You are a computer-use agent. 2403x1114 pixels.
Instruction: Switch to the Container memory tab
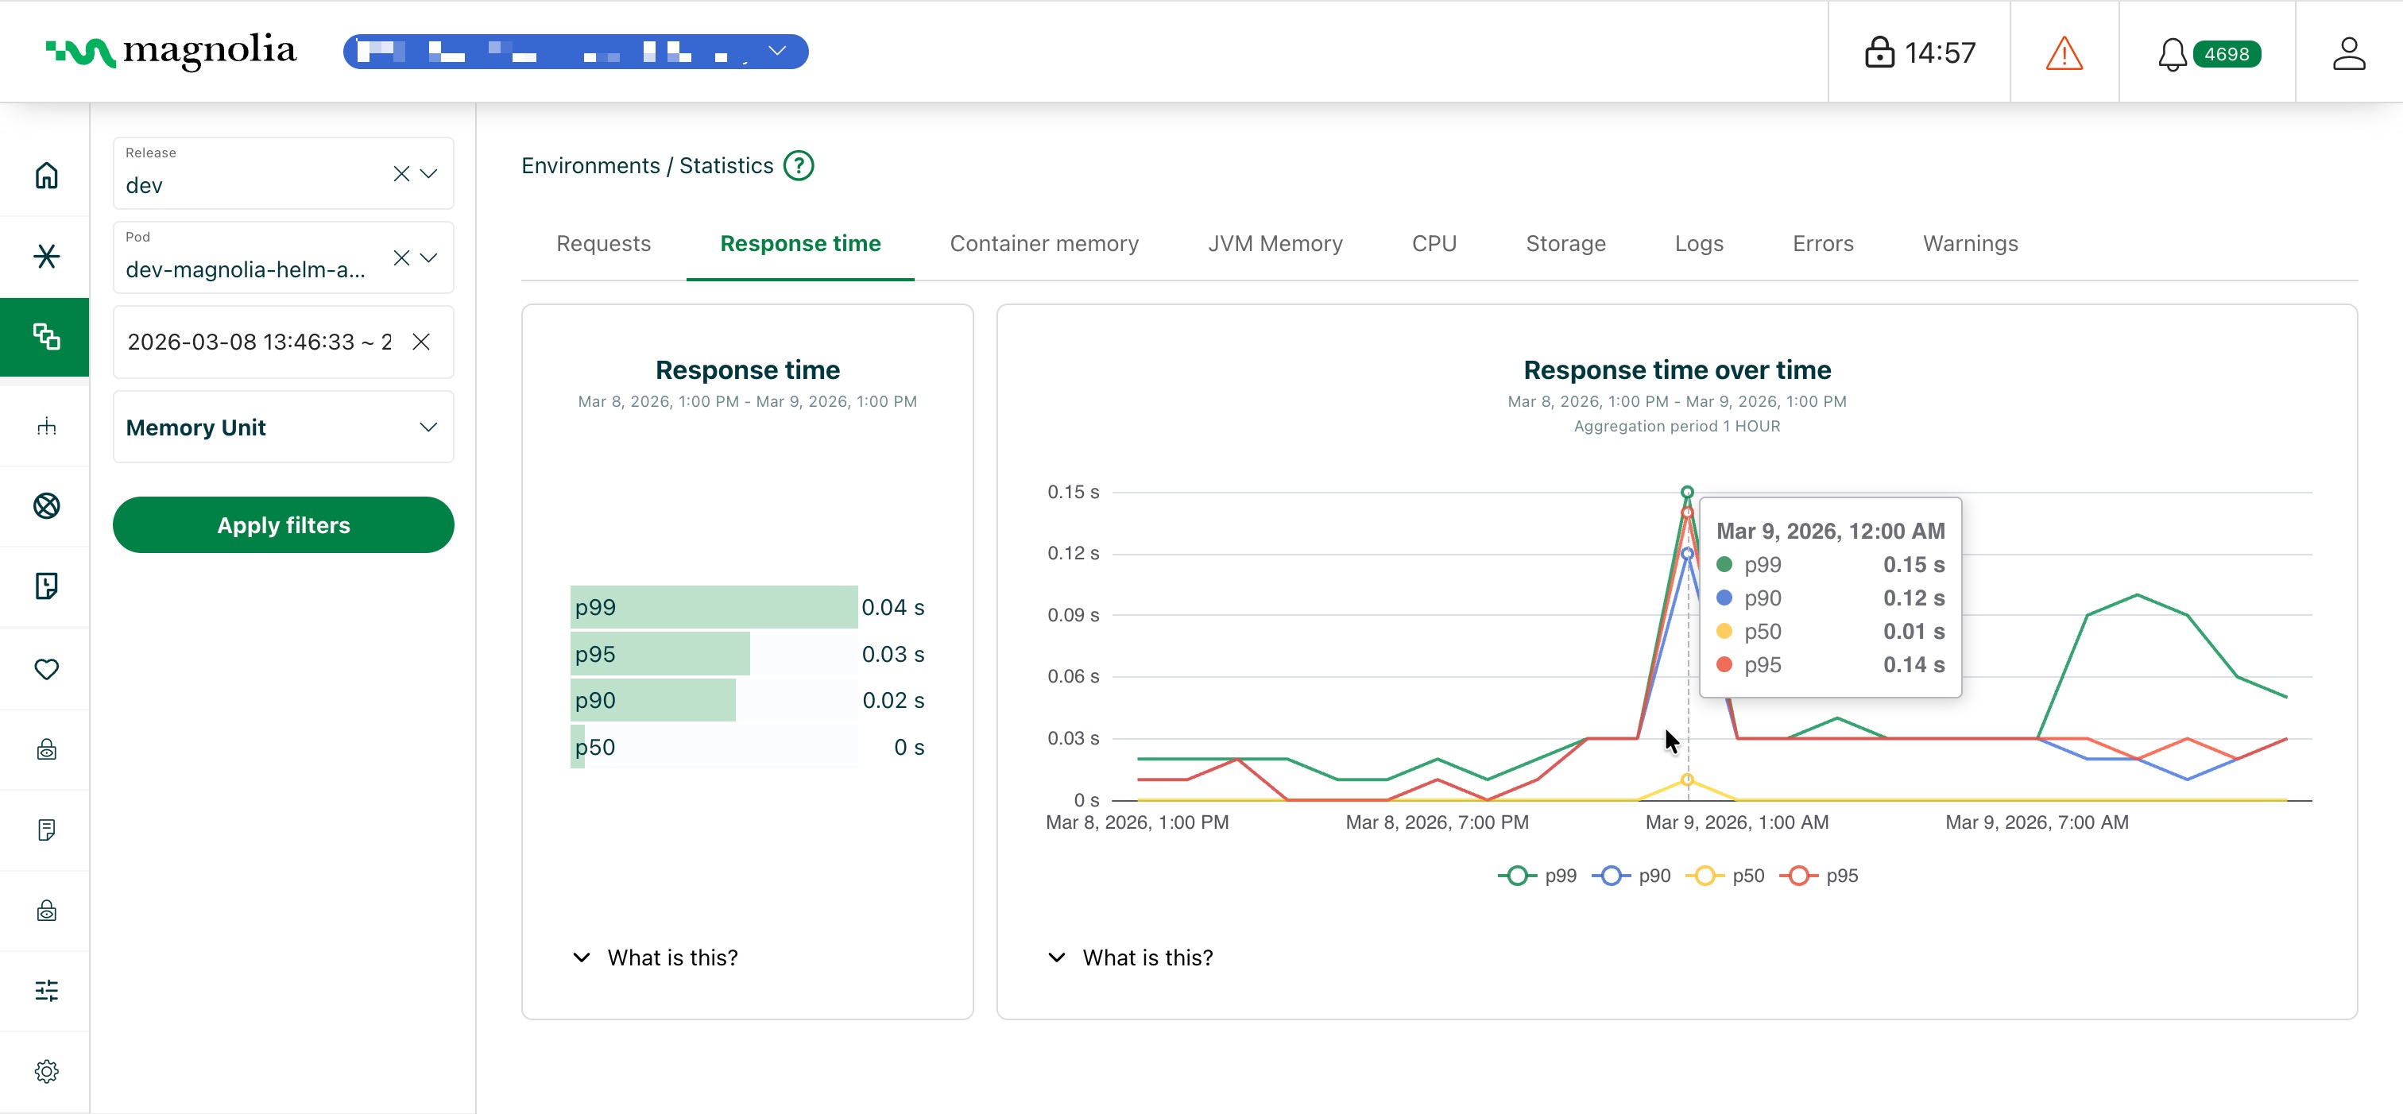tap(1044, 243)
